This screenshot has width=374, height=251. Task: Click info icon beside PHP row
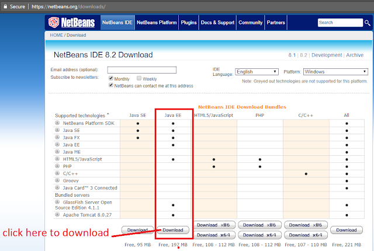click(57, 166)
